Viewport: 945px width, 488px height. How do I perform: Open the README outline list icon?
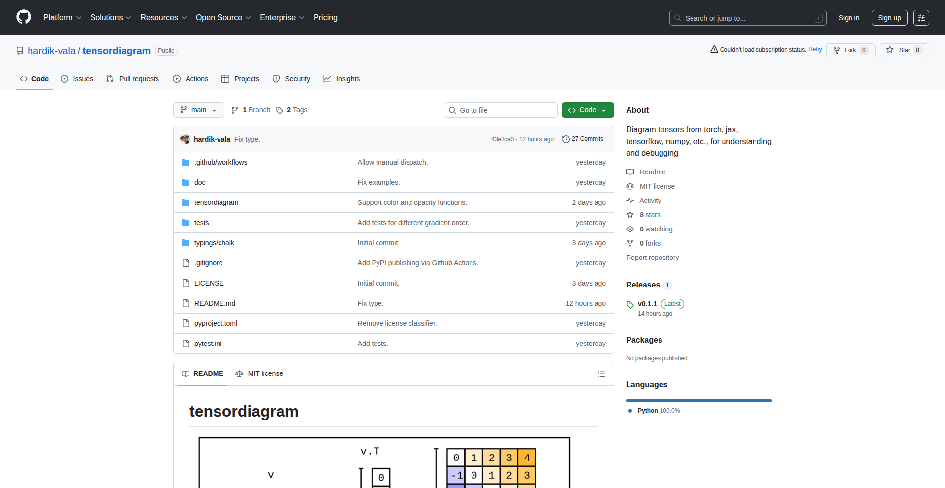[601, 374]
